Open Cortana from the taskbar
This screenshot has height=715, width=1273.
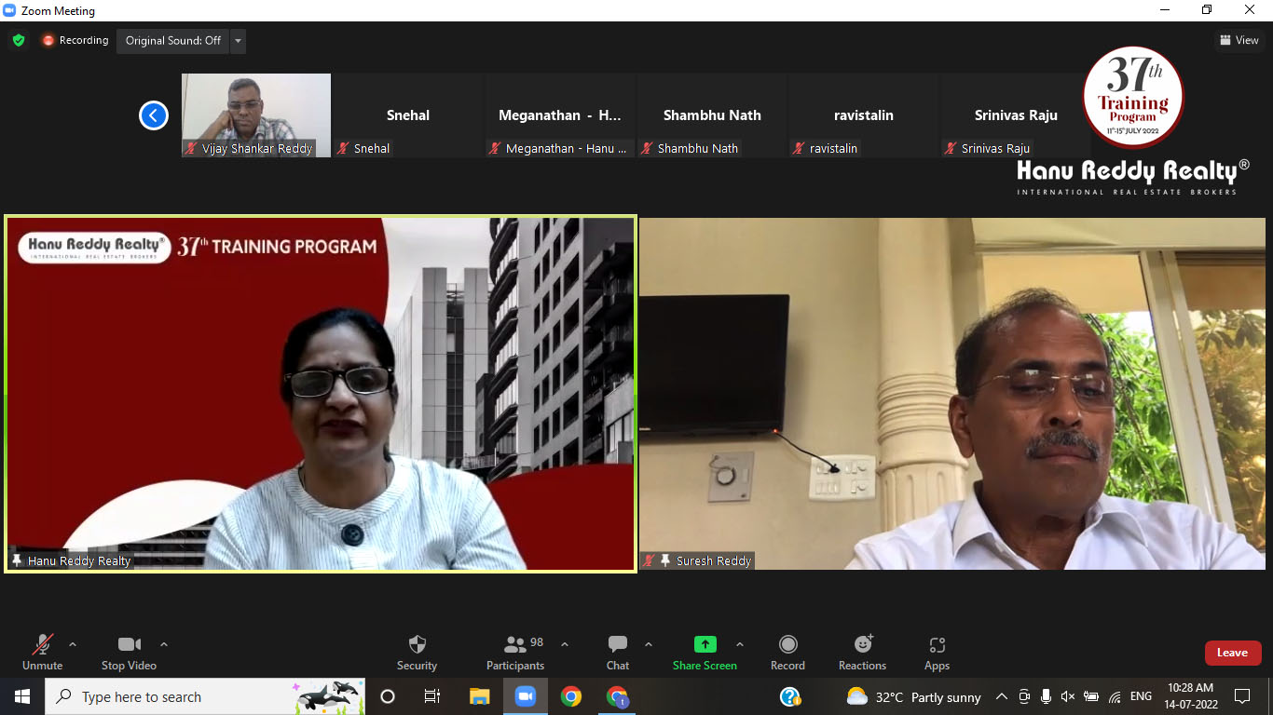(x=388, y=696)
